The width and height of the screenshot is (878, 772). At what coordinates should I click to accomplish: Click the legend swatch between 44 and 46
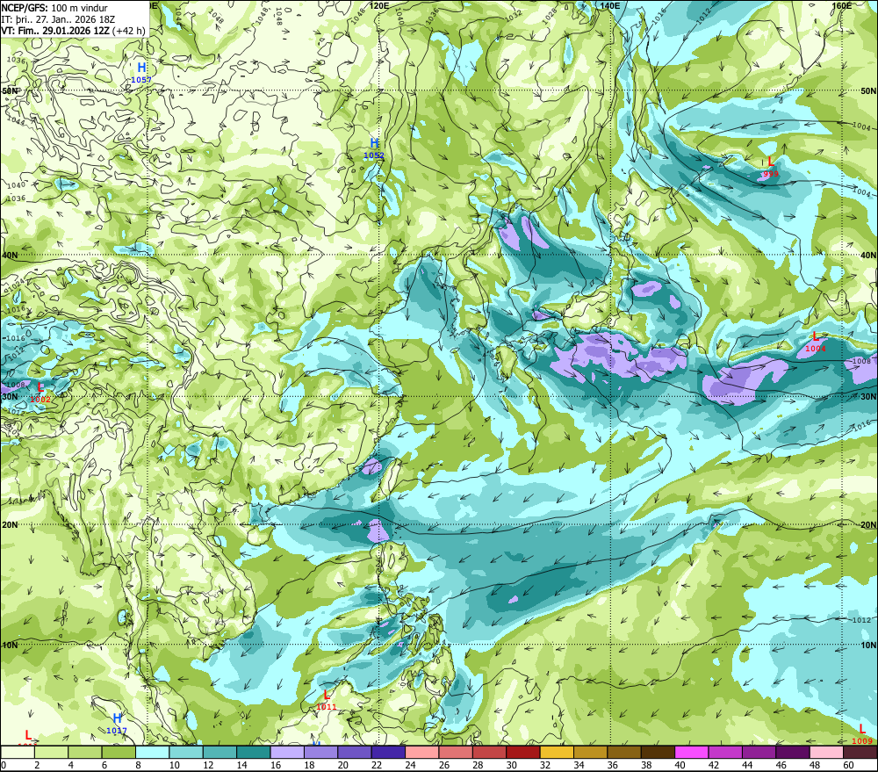click(x=759, y=752)
